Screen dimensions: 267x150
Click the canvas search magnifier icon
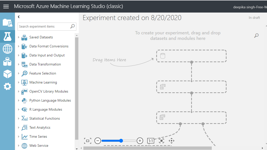tap(256, 35)
